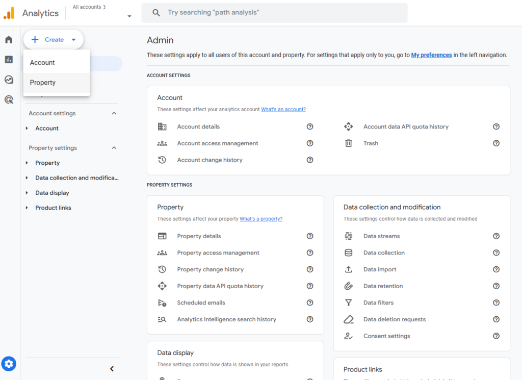Image resolution: width=522 pixels, height=380 pixels.
Task: Click the Admin gear icon
Action: pos(9,364)
